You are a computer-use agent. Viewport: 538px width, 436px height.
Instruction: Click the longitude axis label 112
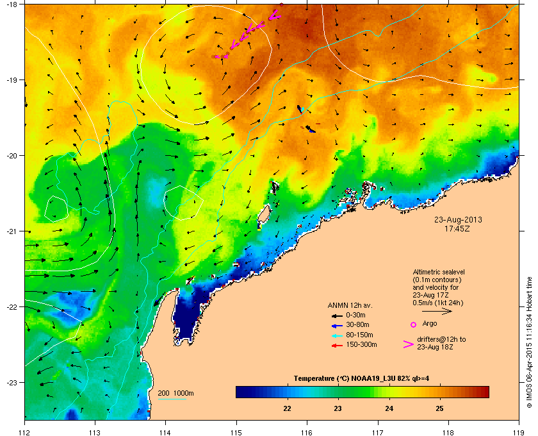(25, 432)
